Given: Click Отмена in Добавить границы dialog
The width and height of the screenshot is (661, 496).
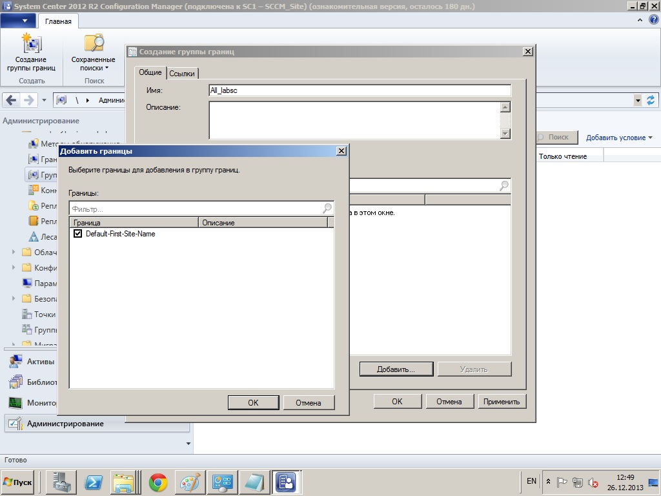Looking at the screenshot, I should pos(309,403).
